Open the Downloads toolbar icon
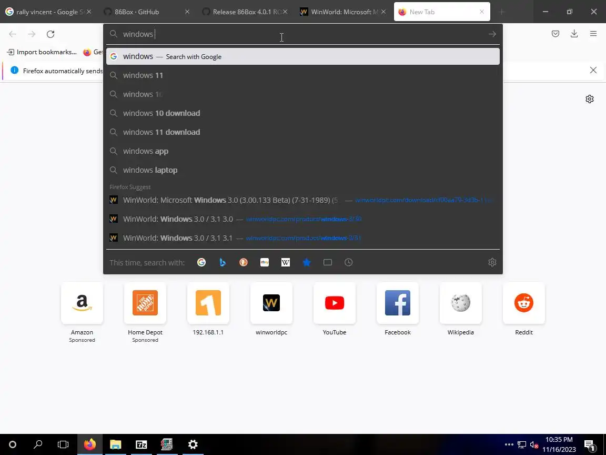606x455 pixels. 574,34
